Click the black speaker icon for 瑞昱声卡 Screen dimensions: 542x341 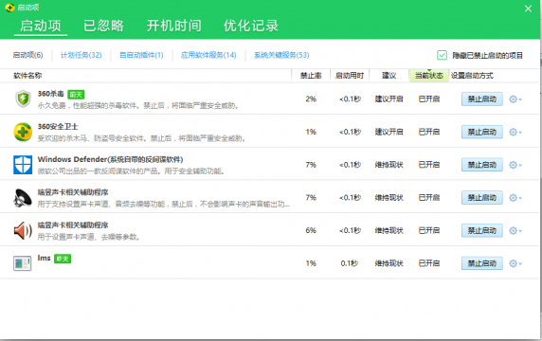23,198
